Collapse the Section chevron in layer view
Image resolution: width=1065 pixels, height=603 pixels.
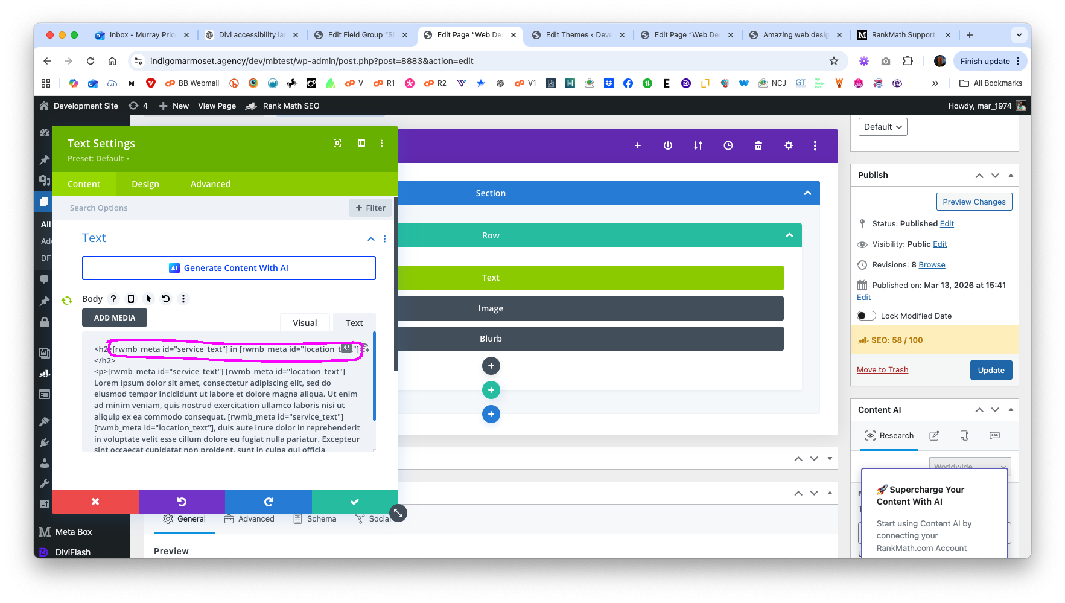point(807,193)
